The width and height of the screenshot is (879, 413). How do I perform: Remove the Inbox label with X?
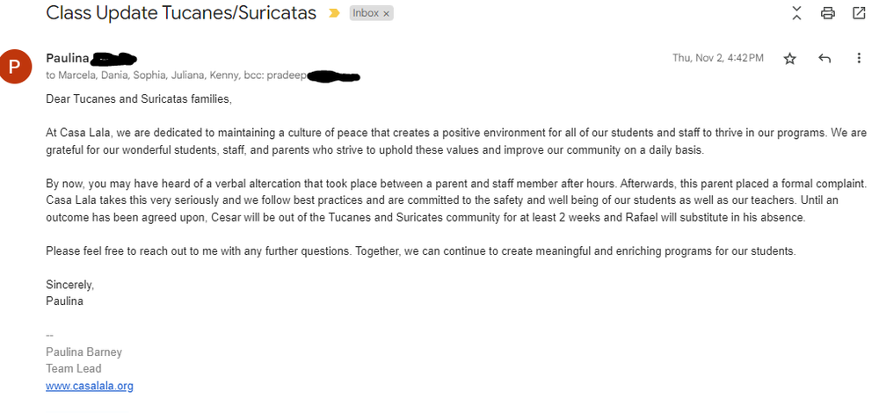pos(387,13)
